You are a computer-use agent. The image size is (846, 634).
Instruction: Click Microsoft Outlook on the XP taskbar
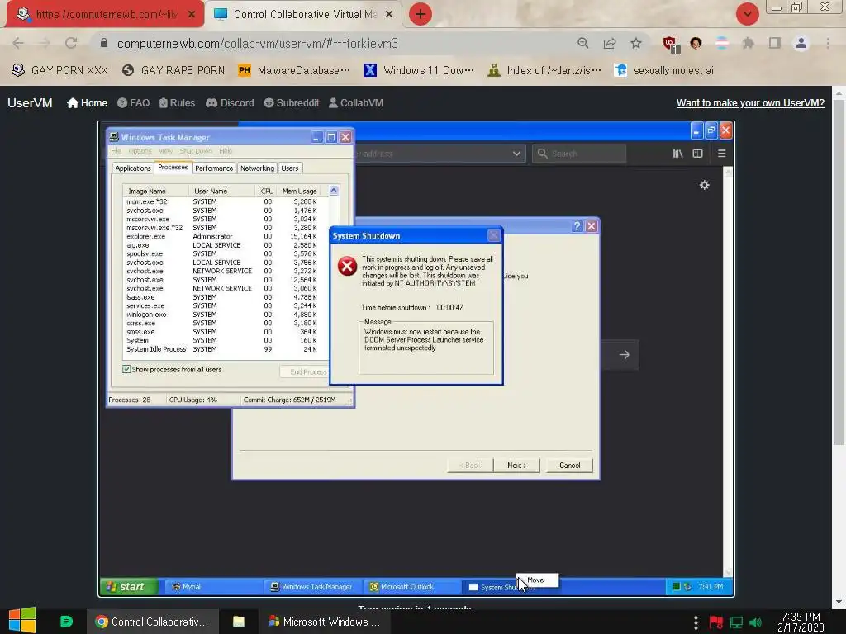[411, 587]
